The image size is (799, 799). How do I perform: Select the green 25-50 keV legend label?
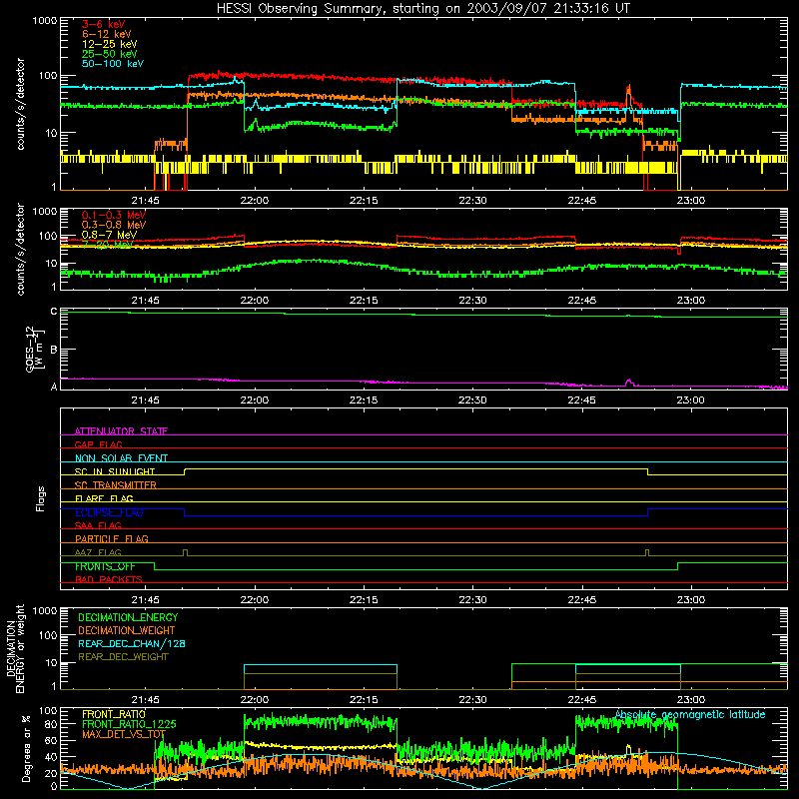pyautogui.click(x=109, y=54)
